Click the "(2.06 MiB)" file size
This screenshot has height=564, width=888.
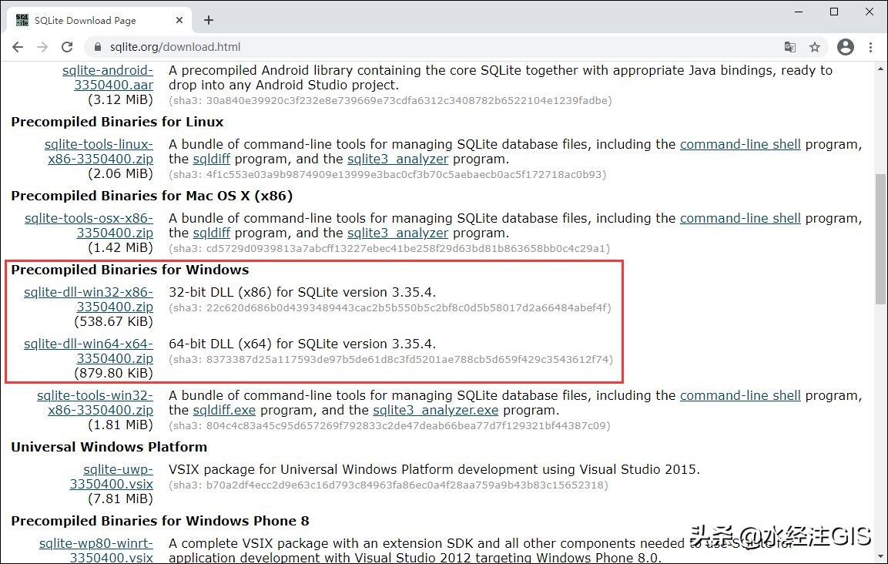point(121,173)
